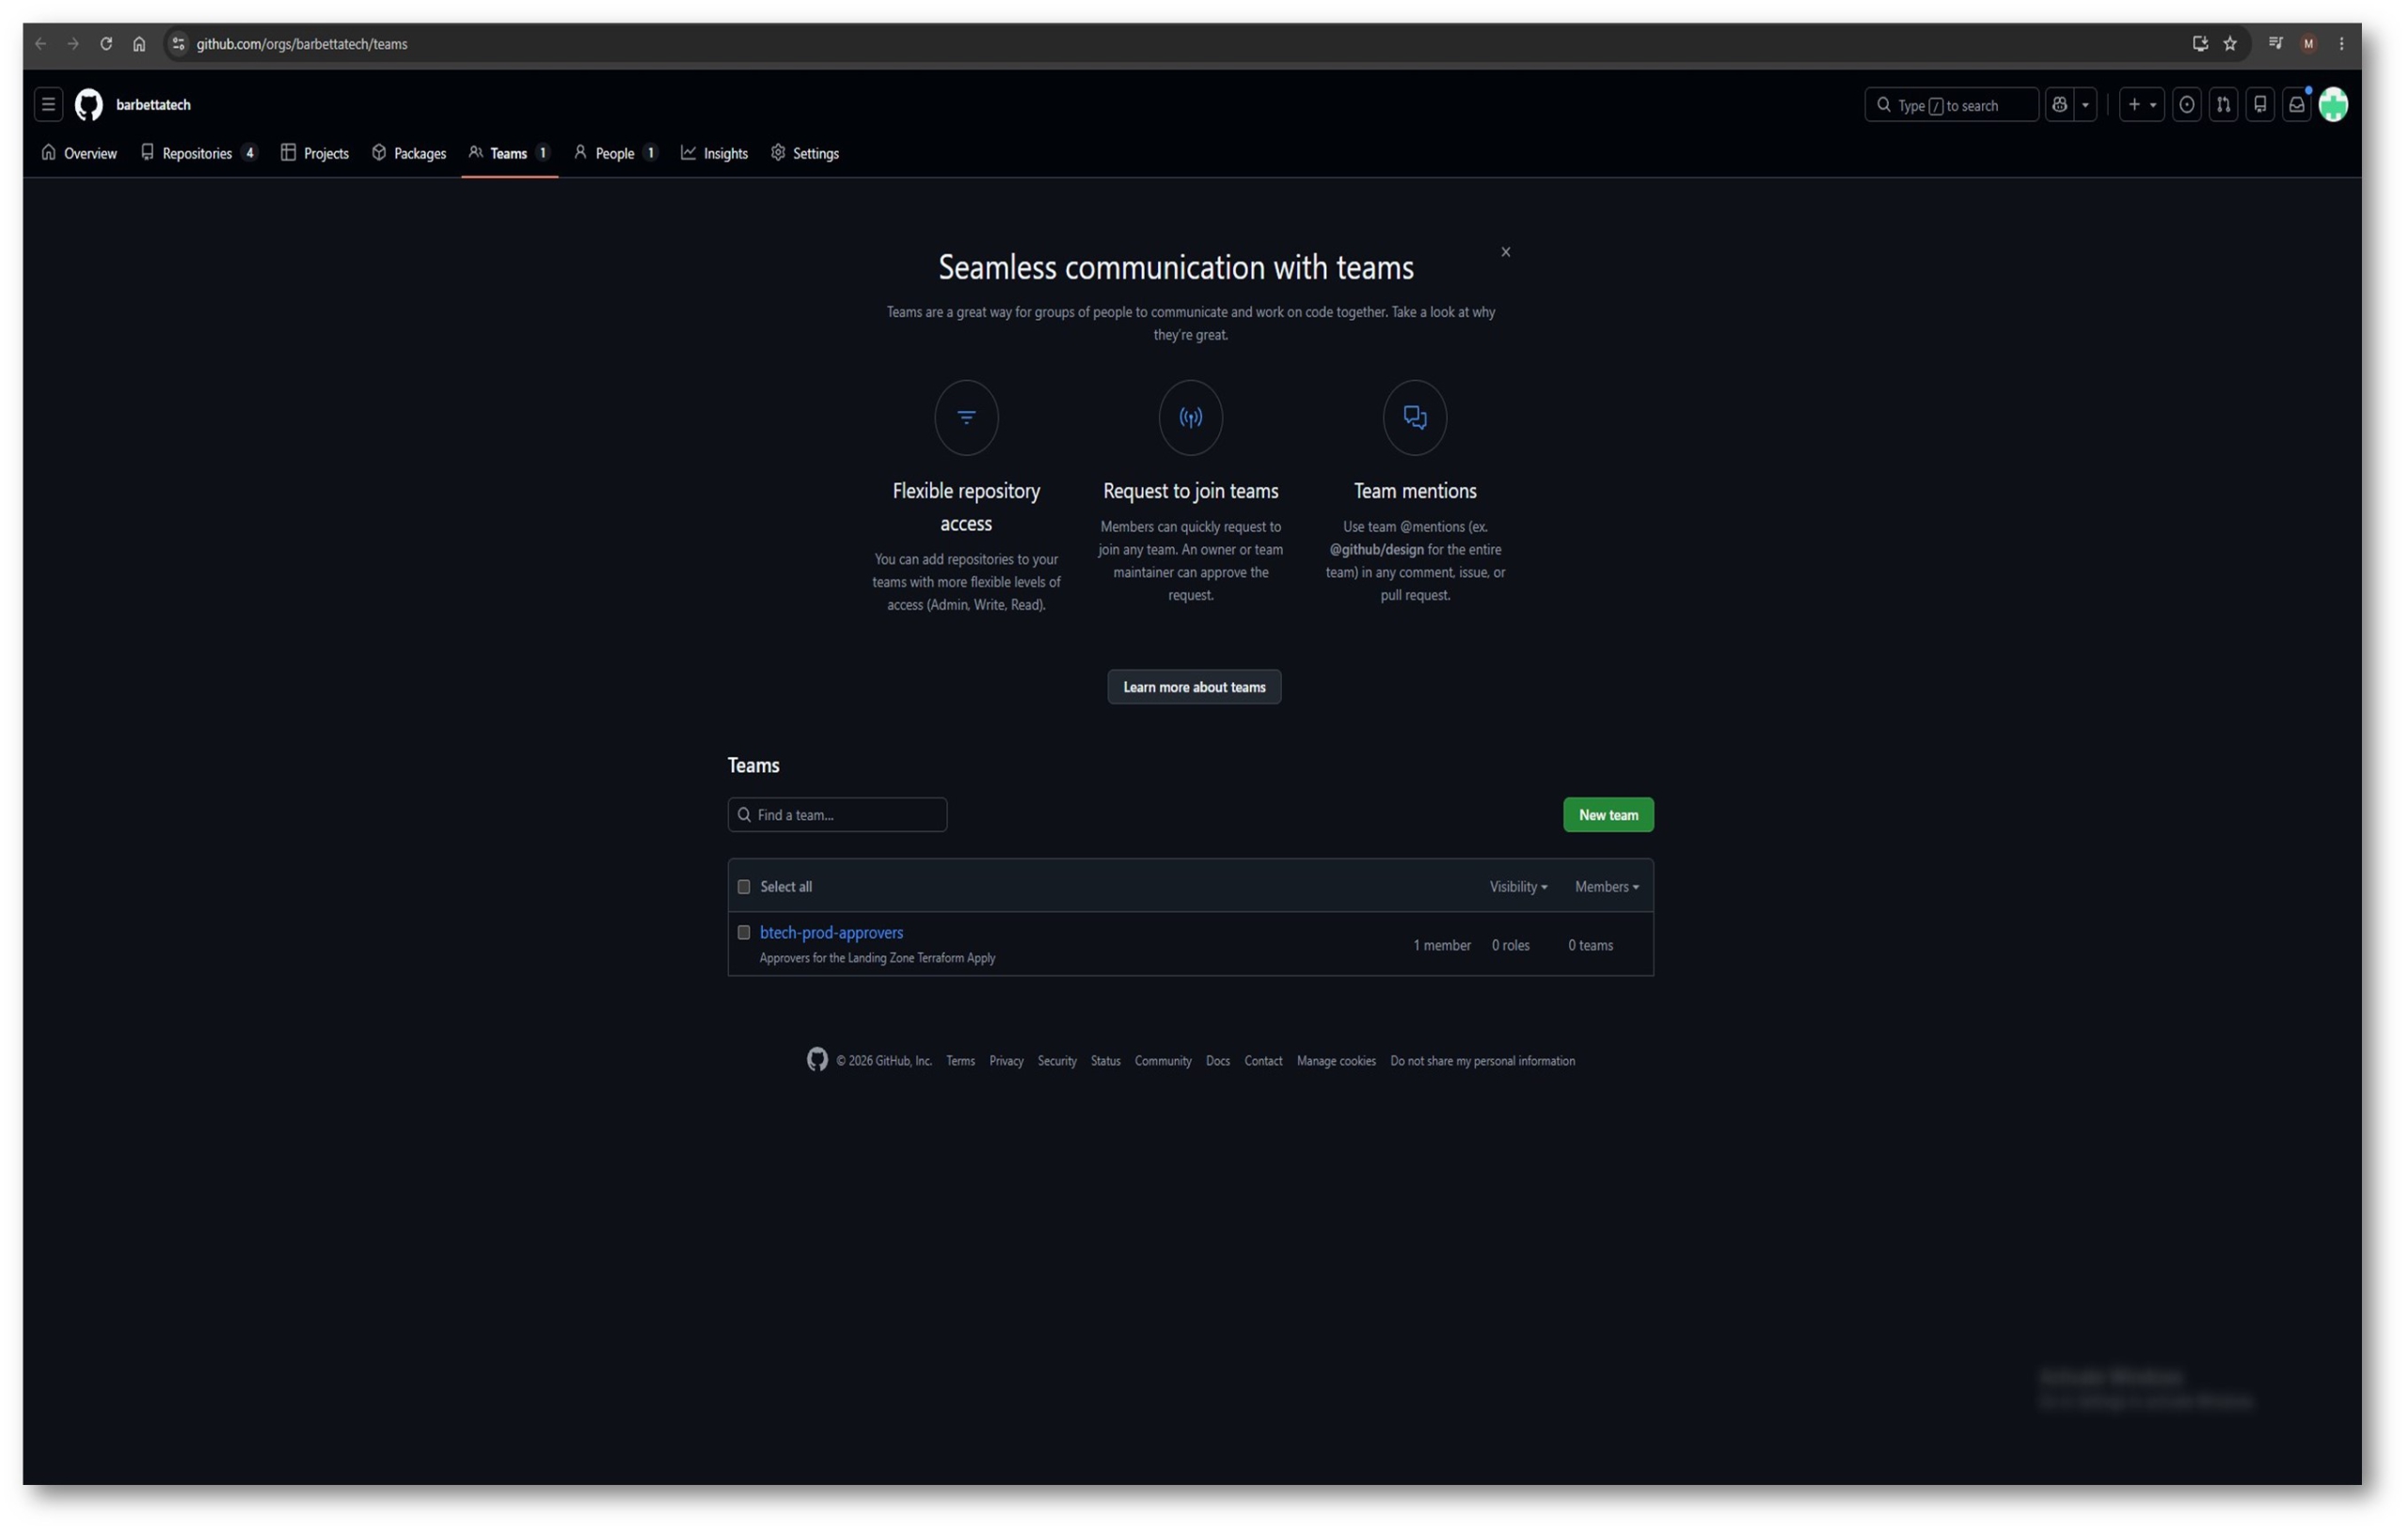This screenshot has height=1531, width=2408.
Task: Click the browser home icon
Action: 139,44
